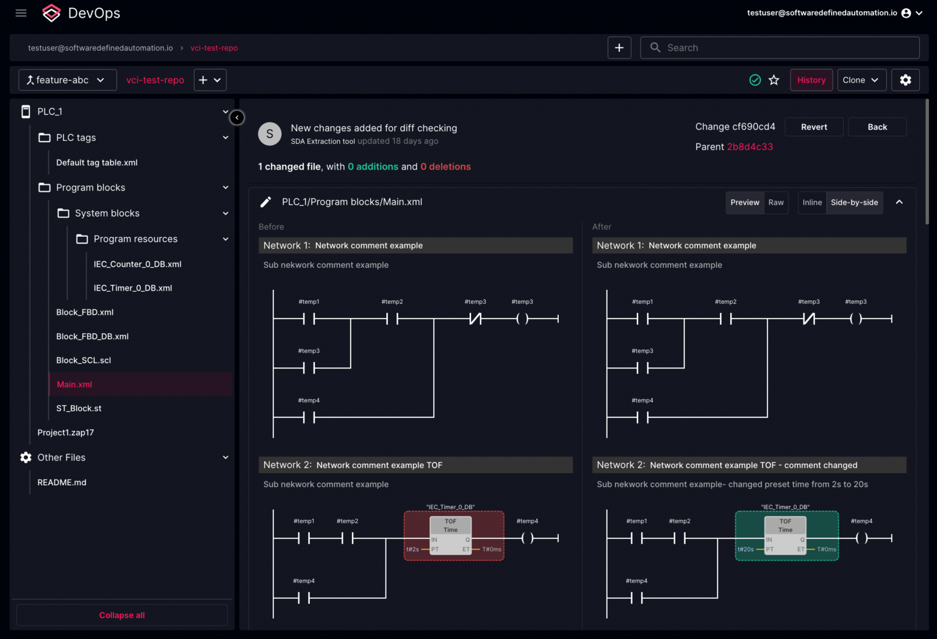
Task: Switch diff view to Side-by-side
Action: tap(854, 203)
